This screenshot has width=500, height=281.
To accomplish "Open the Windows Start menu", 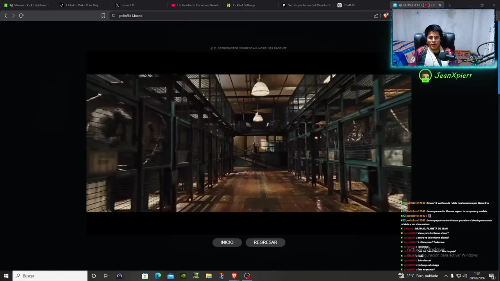I will click(6, 276).
